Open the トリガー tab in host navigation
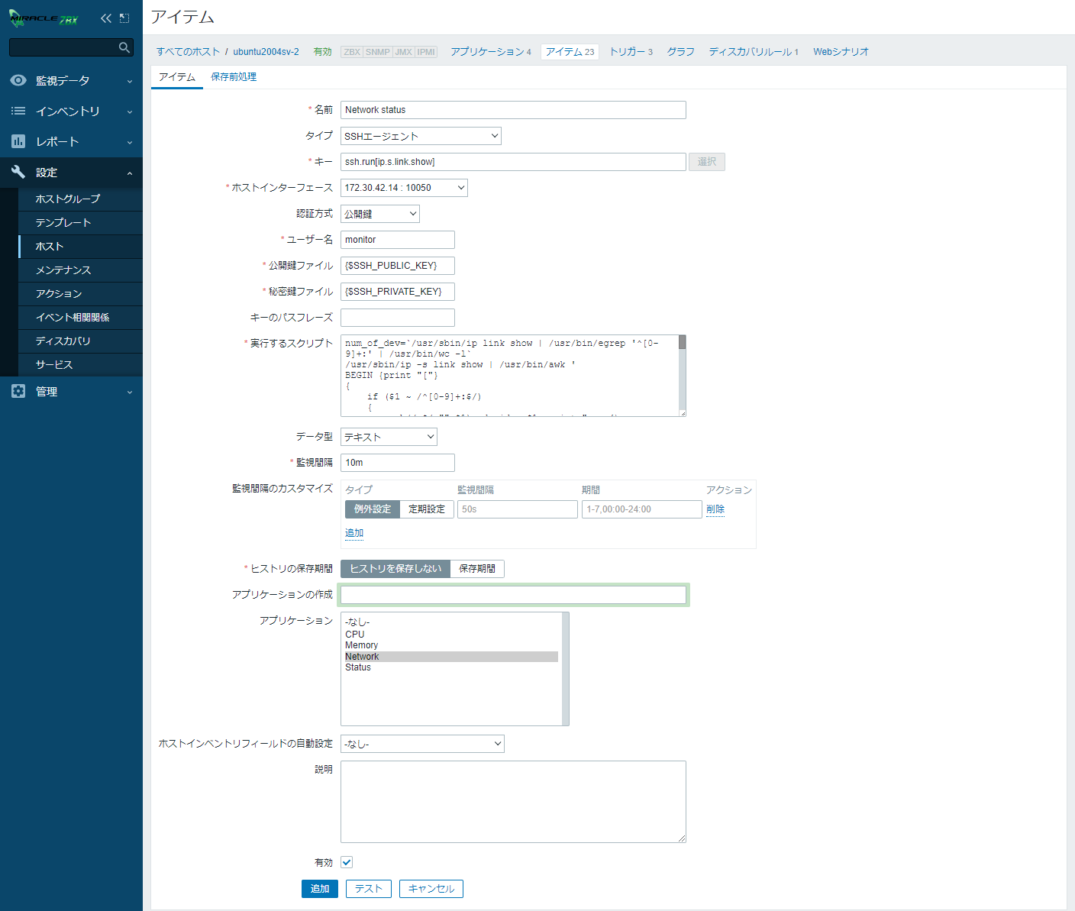This screenshot has height=911, width=1075. point(631,52)
